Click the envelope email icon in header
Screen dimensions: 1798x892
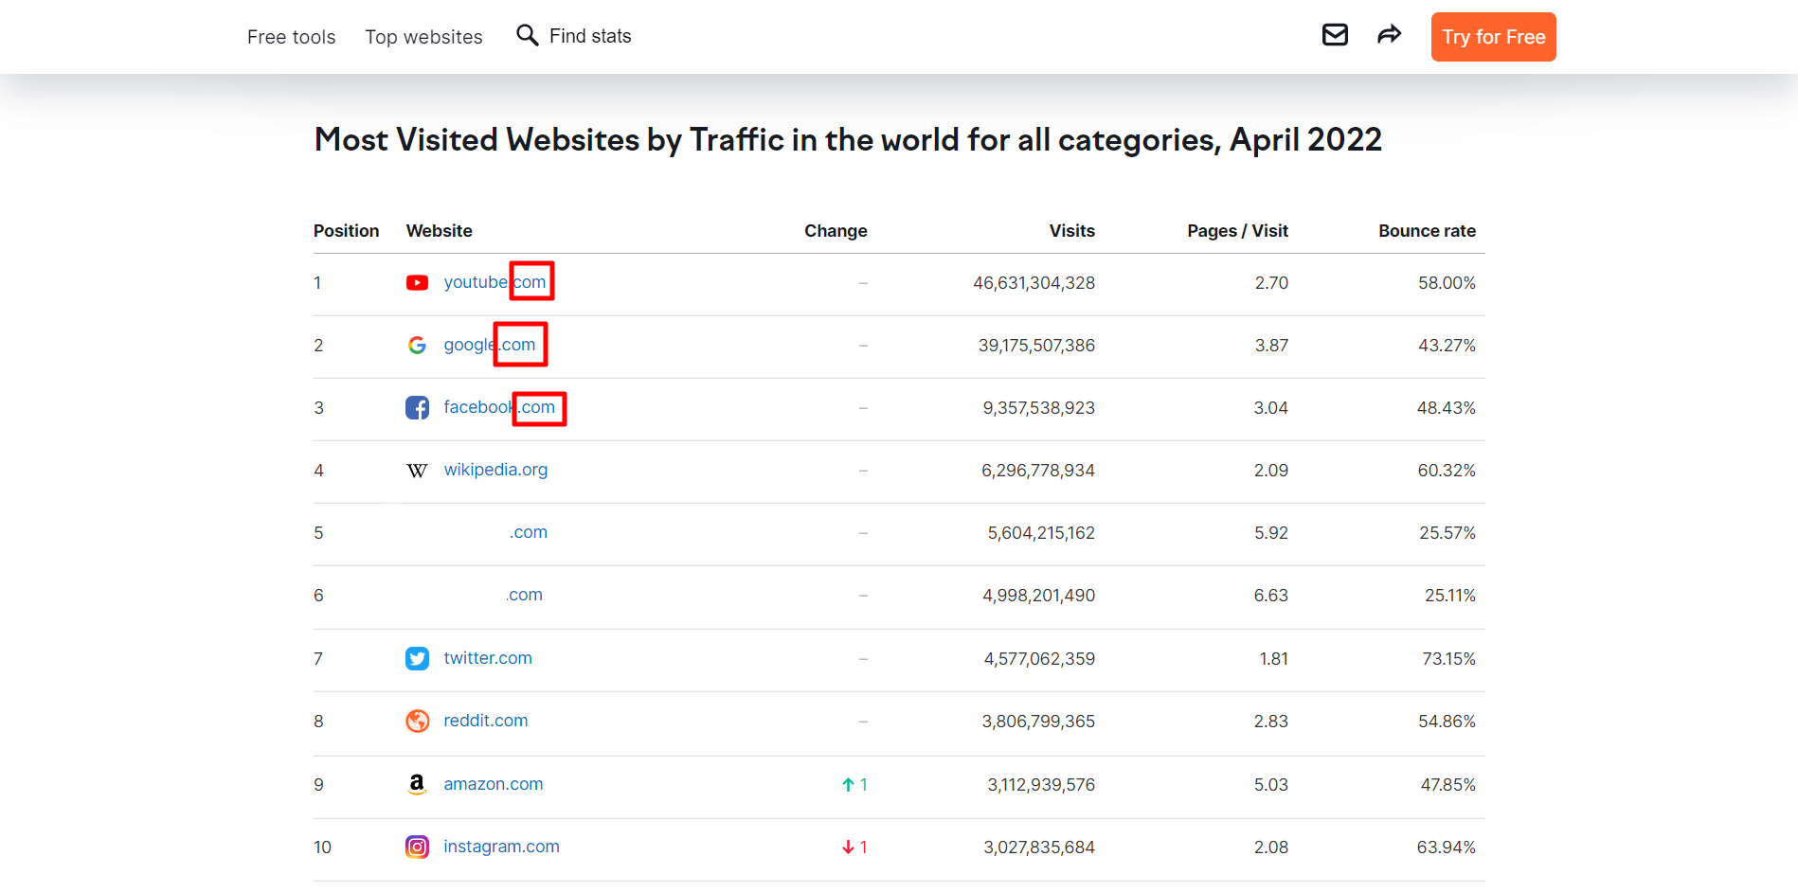(x=1335, y=35)
